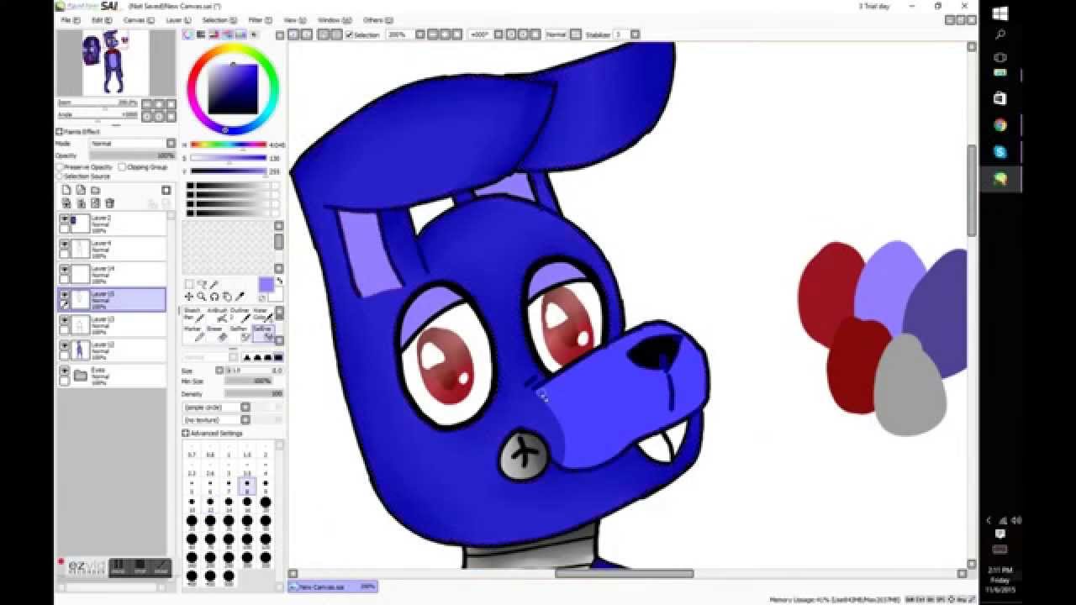The width and height of the screenshot is (1076, 605).
Task: Adjust the brush Density slider
Action: (254, 393)
